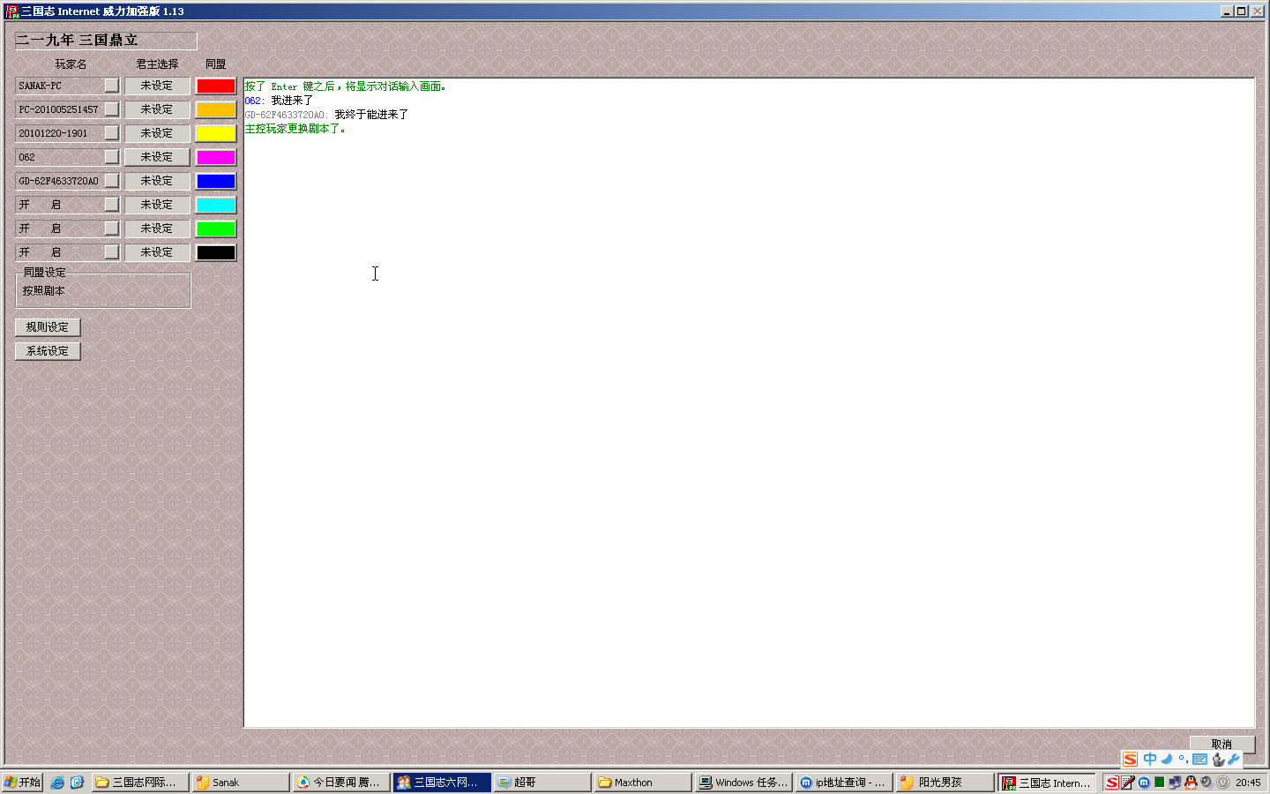Toggle the box on the black 开启 slot
This screenshot has width=1270, height=794.
coord(111,252)
